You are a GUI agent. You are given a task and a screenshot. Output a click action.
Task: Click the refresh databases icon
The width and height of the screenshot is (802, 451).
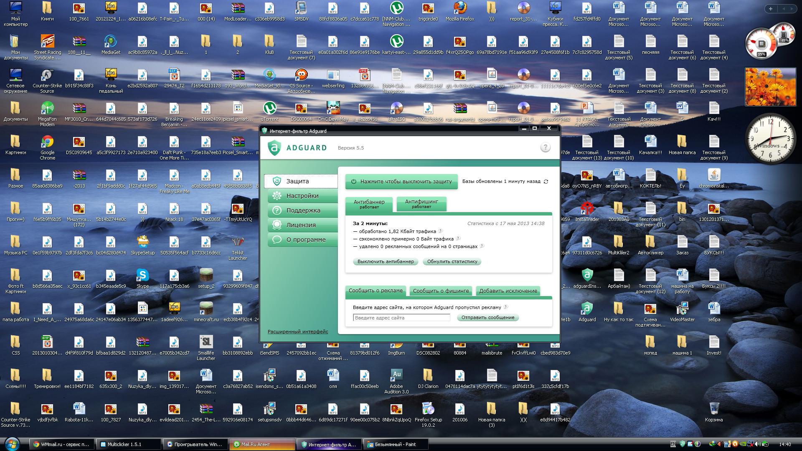pyautogui.click(x=546, y=182)
